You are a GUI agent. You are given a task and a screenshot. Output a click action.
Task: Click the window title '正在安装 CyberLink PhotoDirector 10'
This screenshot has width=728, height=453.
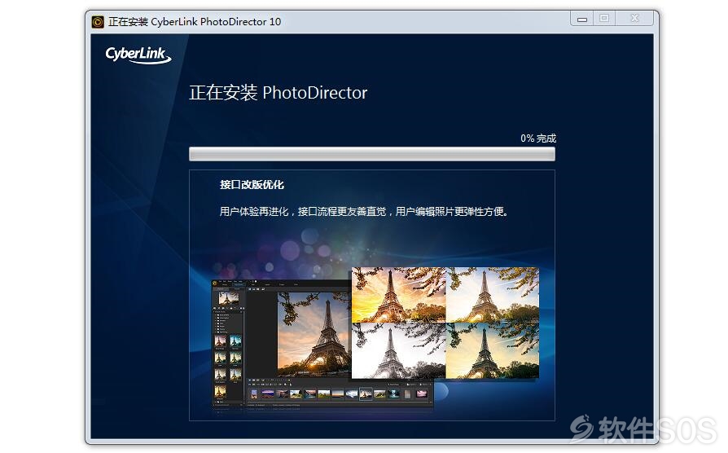coord(195,22)
